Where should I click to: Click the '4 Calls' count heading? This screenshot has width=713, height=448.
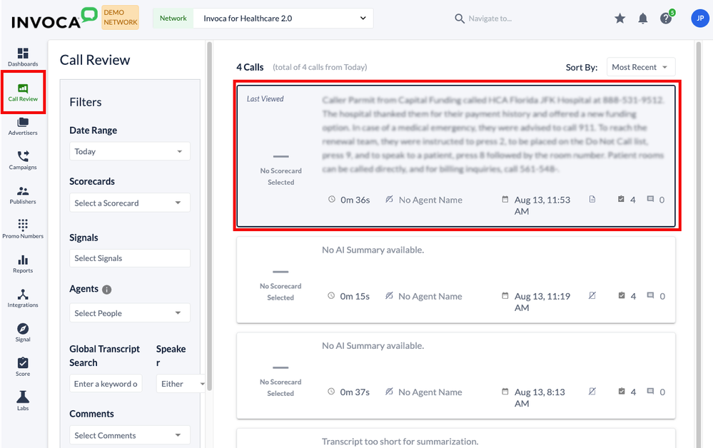click(250, 67)
